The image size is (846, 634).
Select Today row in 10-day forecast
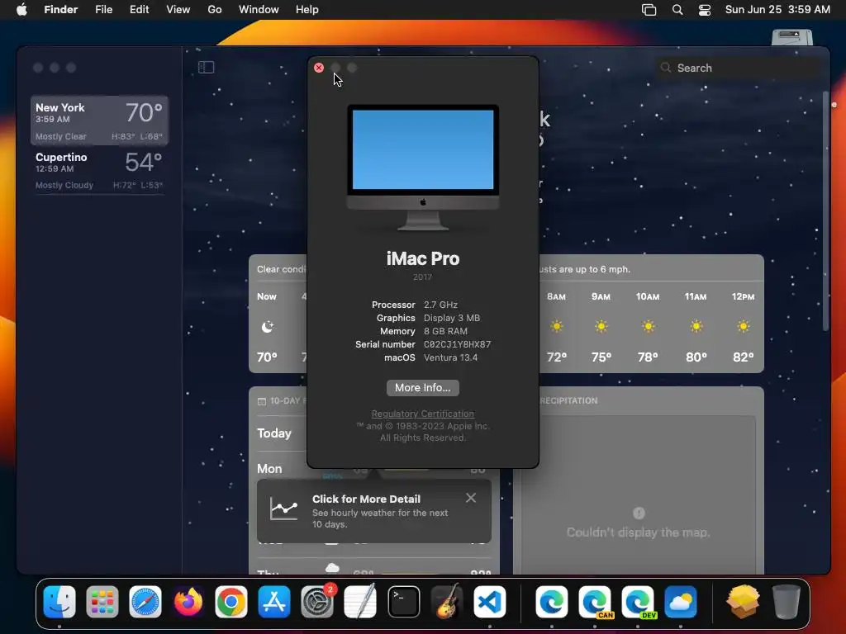pyautogui.click(x=281, y=433)
